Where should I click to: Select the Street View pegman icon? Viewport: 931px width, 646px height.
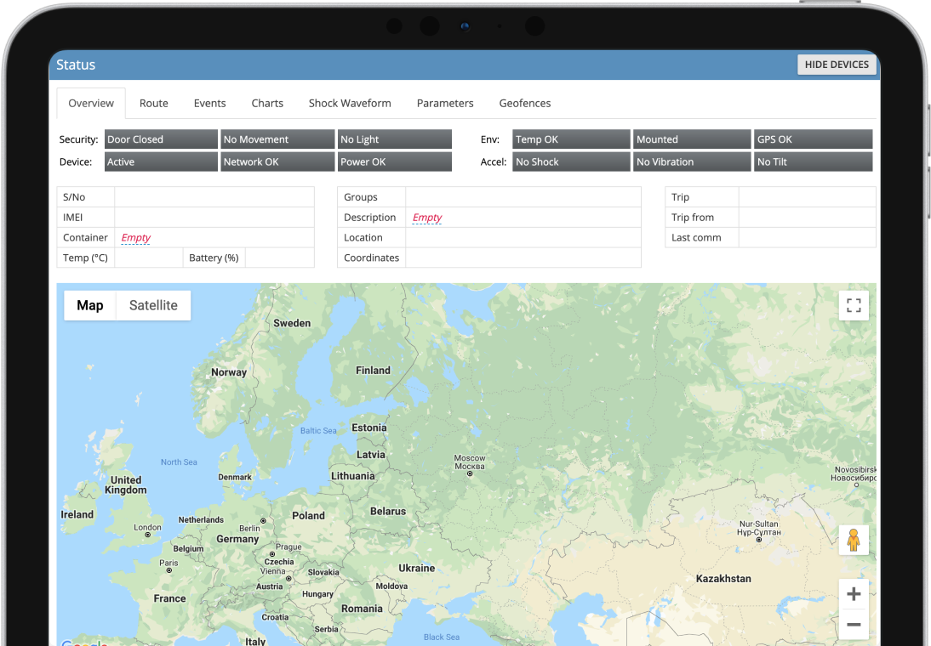[854, 540]
